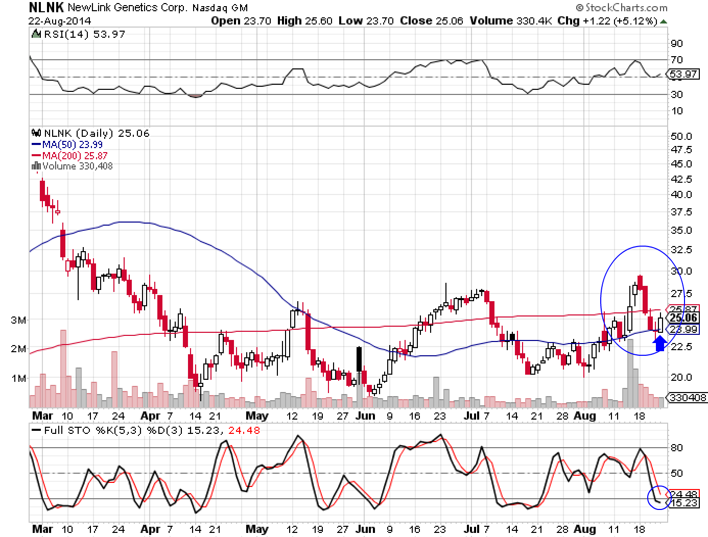Click the boxed 53.97 RSI axis tag
Viewport: 708px width, 537px height.
click(x=683, y=74)
